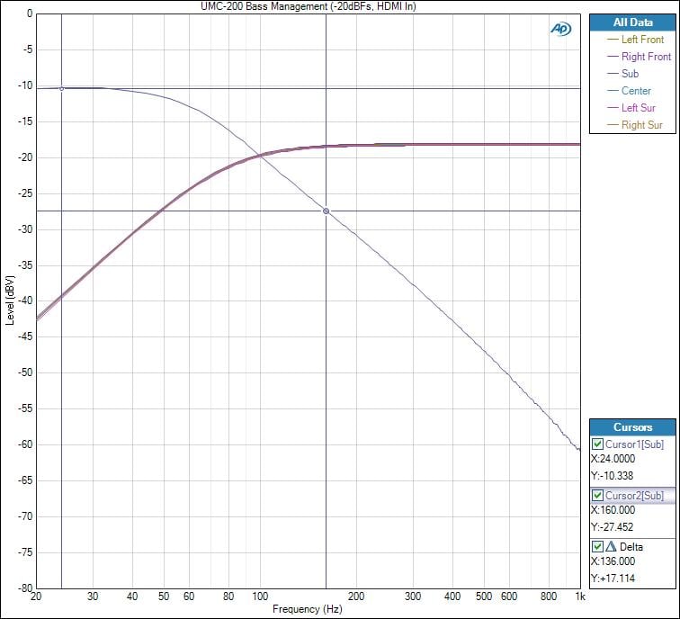Click the Left Front line color swatch
This screenshot has width=680, height=619.
pos(613,40)
